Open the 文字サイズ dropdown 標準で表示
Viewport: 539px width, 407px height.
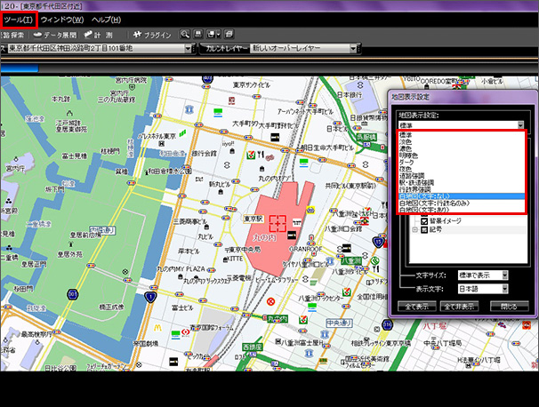pos(483,275)
